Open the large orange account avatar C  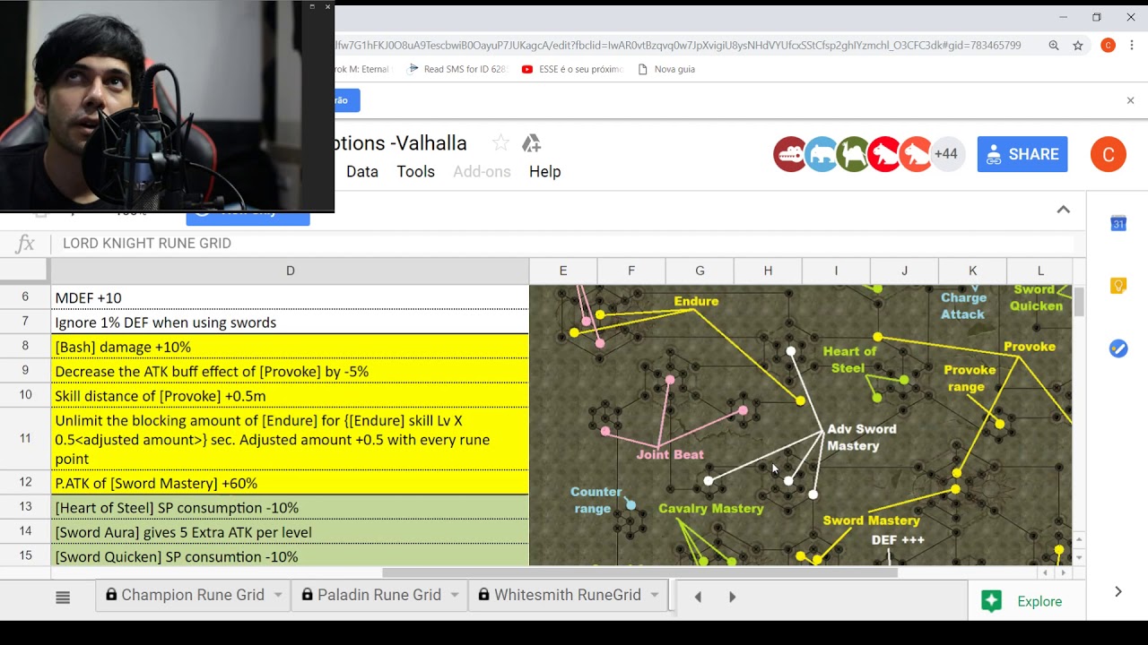coord(1109,154)
